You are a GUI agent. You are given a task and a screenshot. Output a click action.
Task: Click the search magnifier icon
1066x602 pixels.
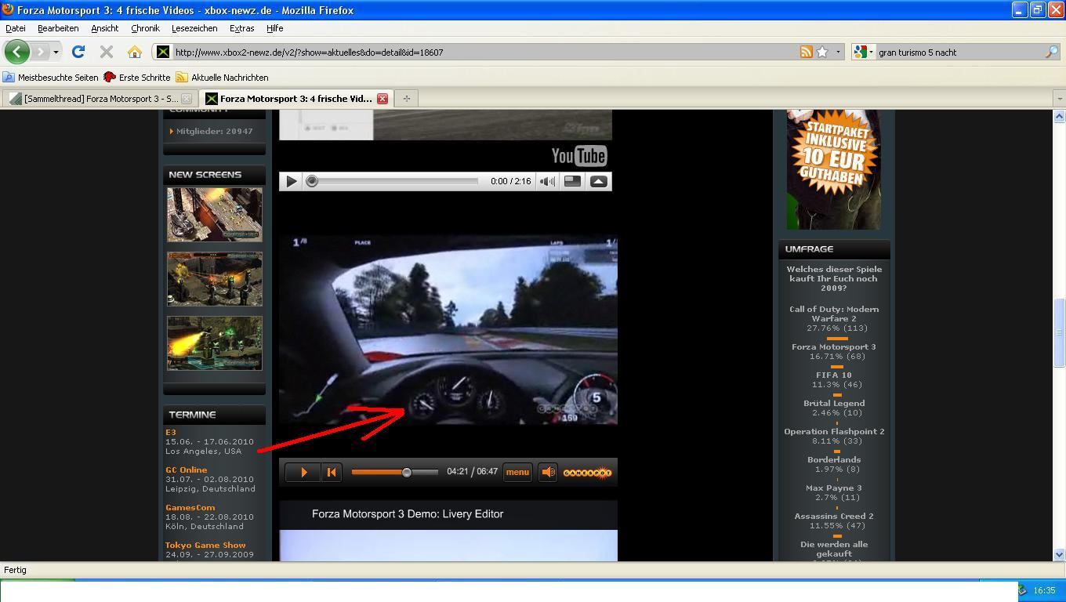[x=1051, y=52]
